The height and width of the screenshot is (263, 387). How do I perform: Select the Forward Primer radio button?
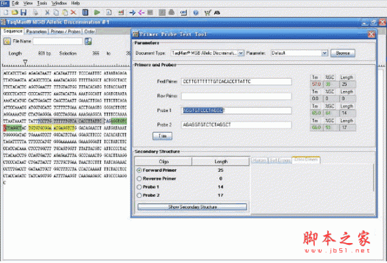(x=139, y=170)
